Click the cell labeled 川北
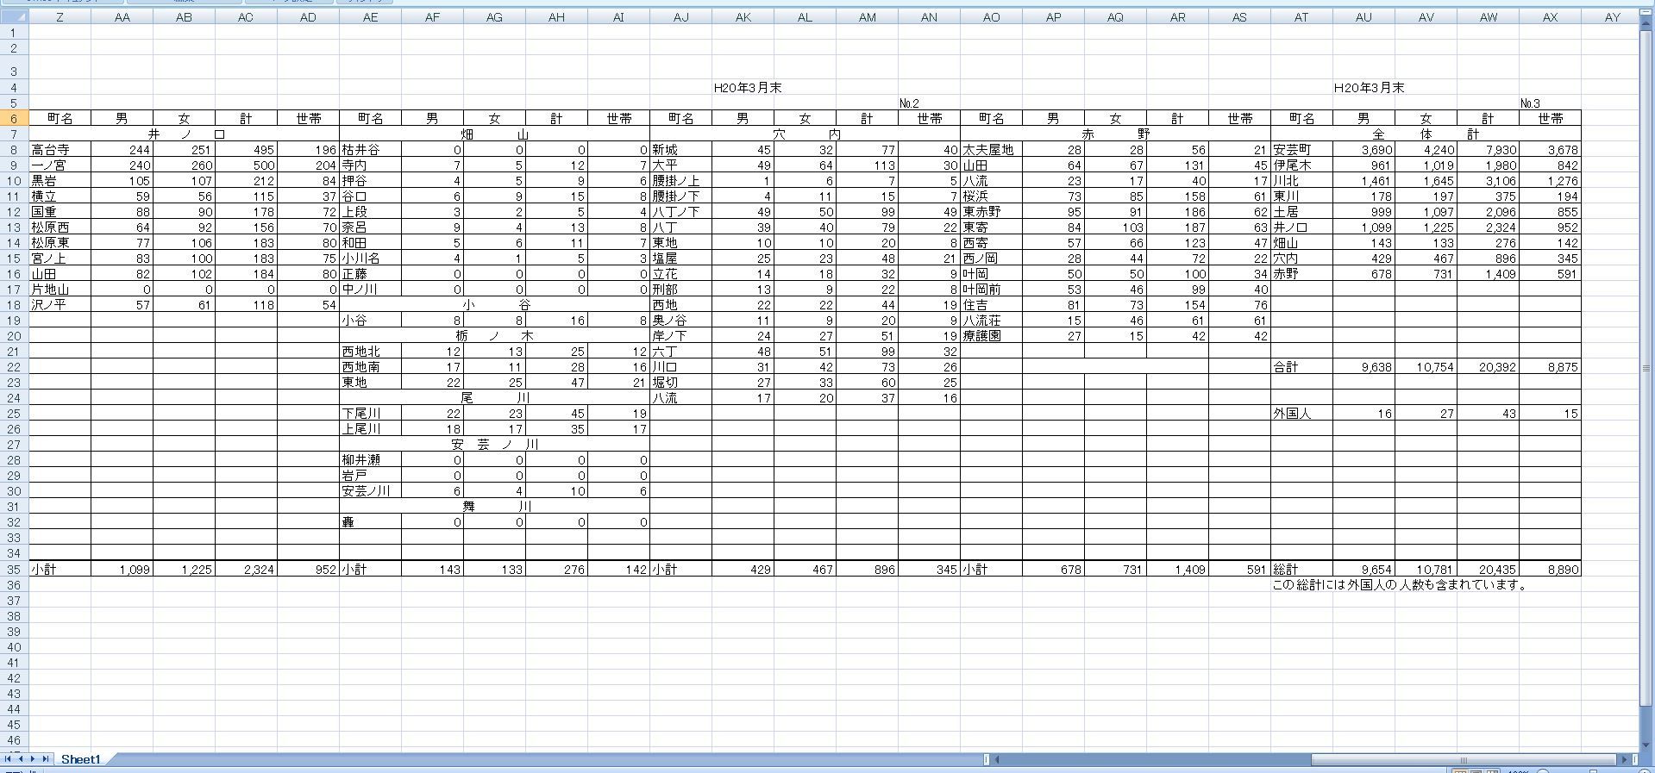The width and height of the screenshot is (1655, 773). [1301, 181]
